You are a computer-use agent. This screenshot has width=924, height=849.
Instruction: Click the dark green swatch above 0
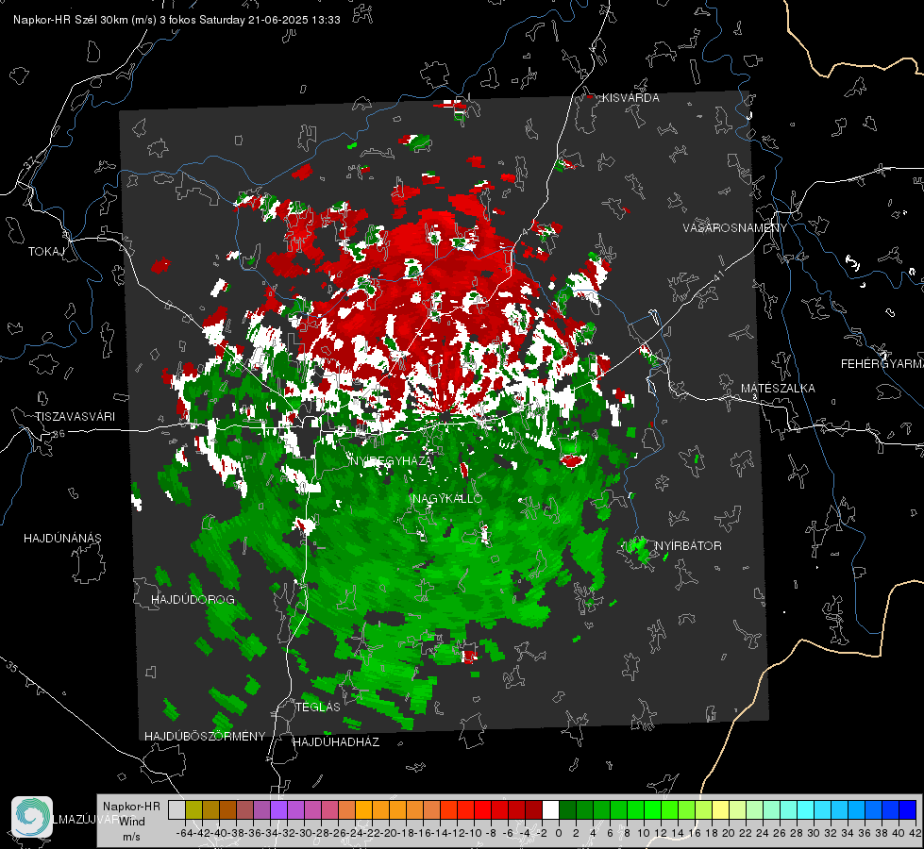point(567,809)
